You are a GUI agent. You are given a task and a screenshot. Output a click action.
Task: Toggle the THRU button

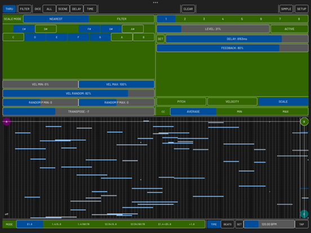(10, 9)
